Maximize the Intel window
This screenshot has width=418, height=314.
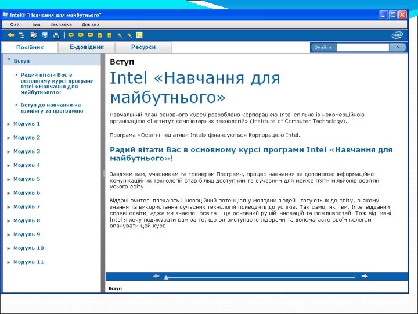tap(393, 15)
